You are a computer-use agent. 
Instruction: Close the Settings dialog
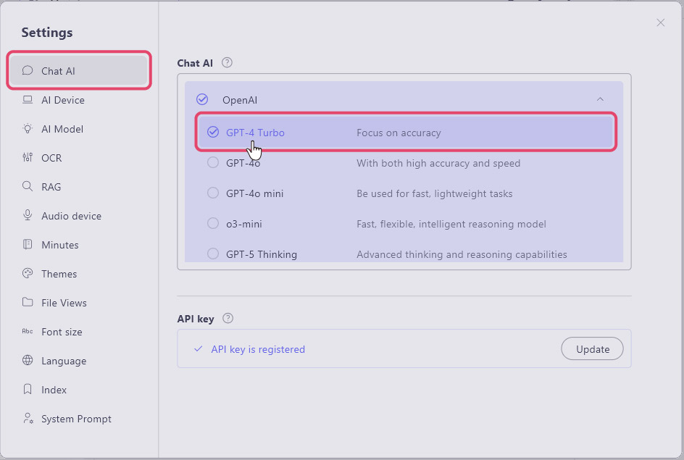[660, 23]
